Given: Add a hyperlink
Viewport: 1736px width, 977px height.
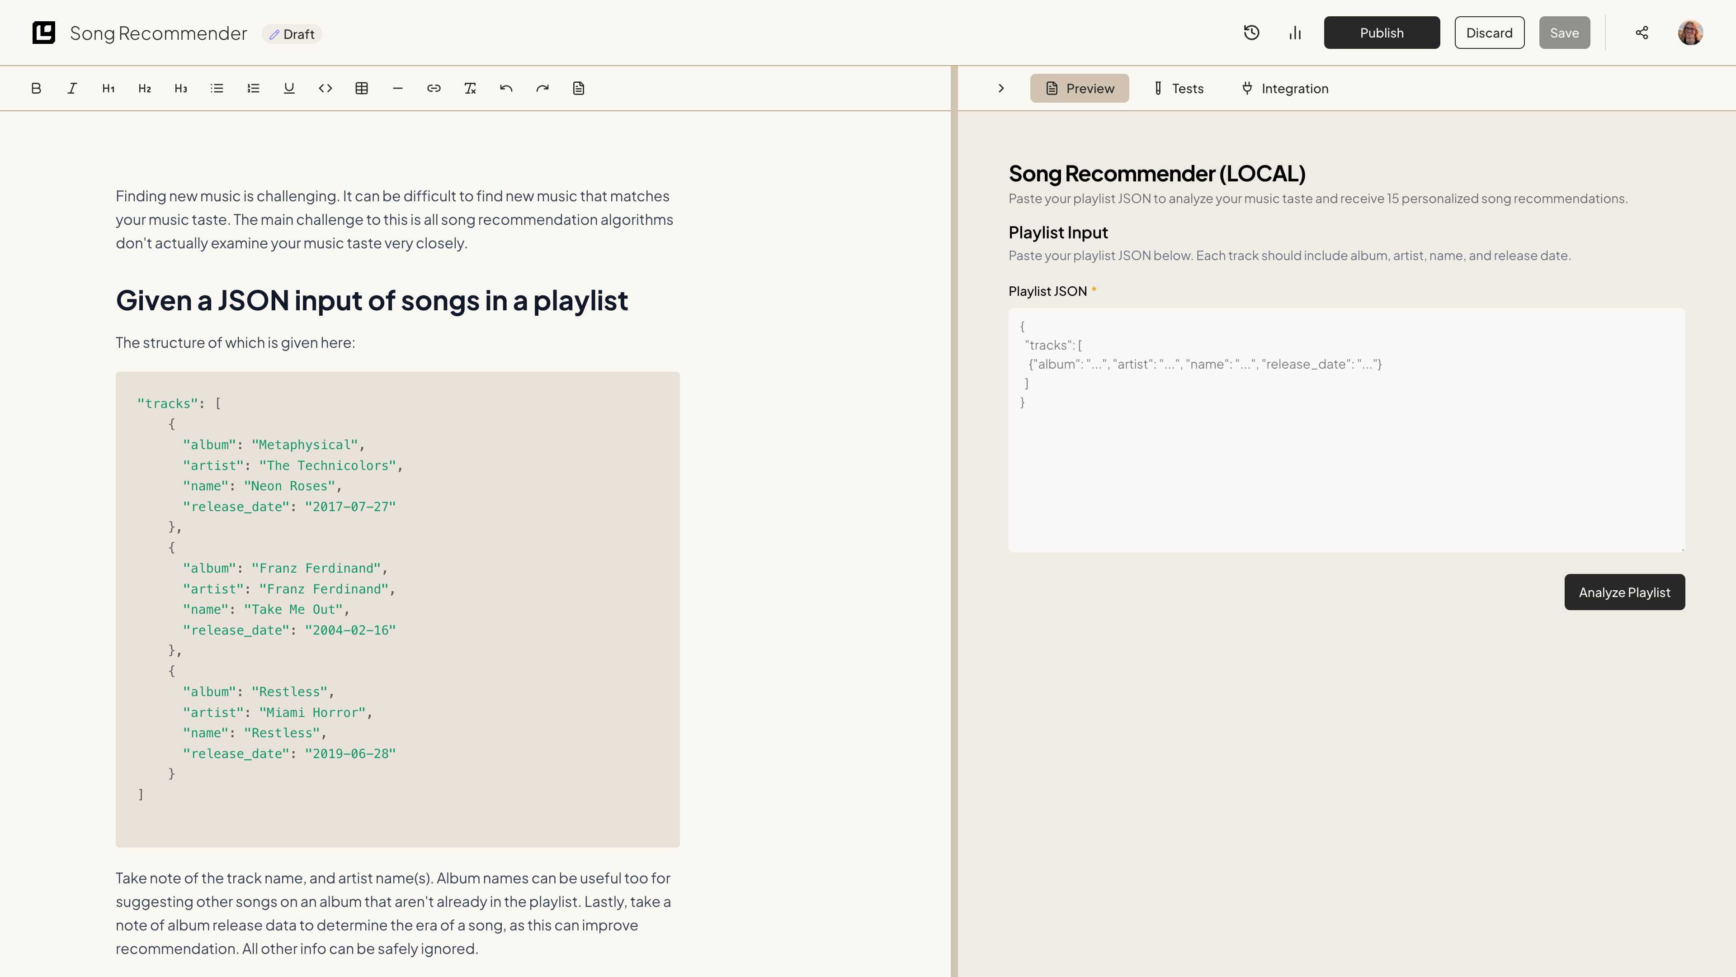Looking at the screenshot, I should point(434,88).
